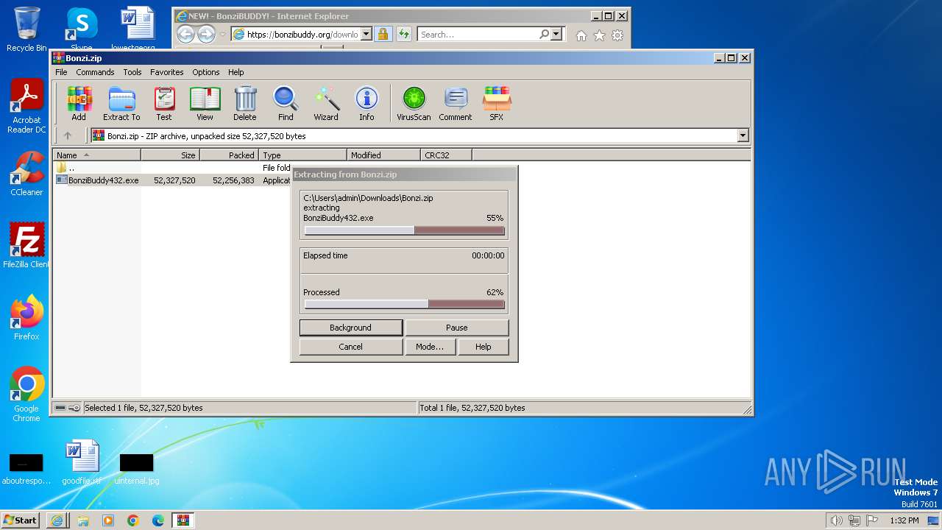Click the View file icon

point(205,104)
